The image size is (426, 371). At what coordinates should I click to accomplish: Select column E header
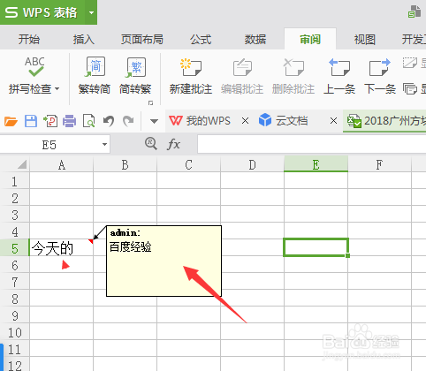pyautogui.click(x=316, y=164)
